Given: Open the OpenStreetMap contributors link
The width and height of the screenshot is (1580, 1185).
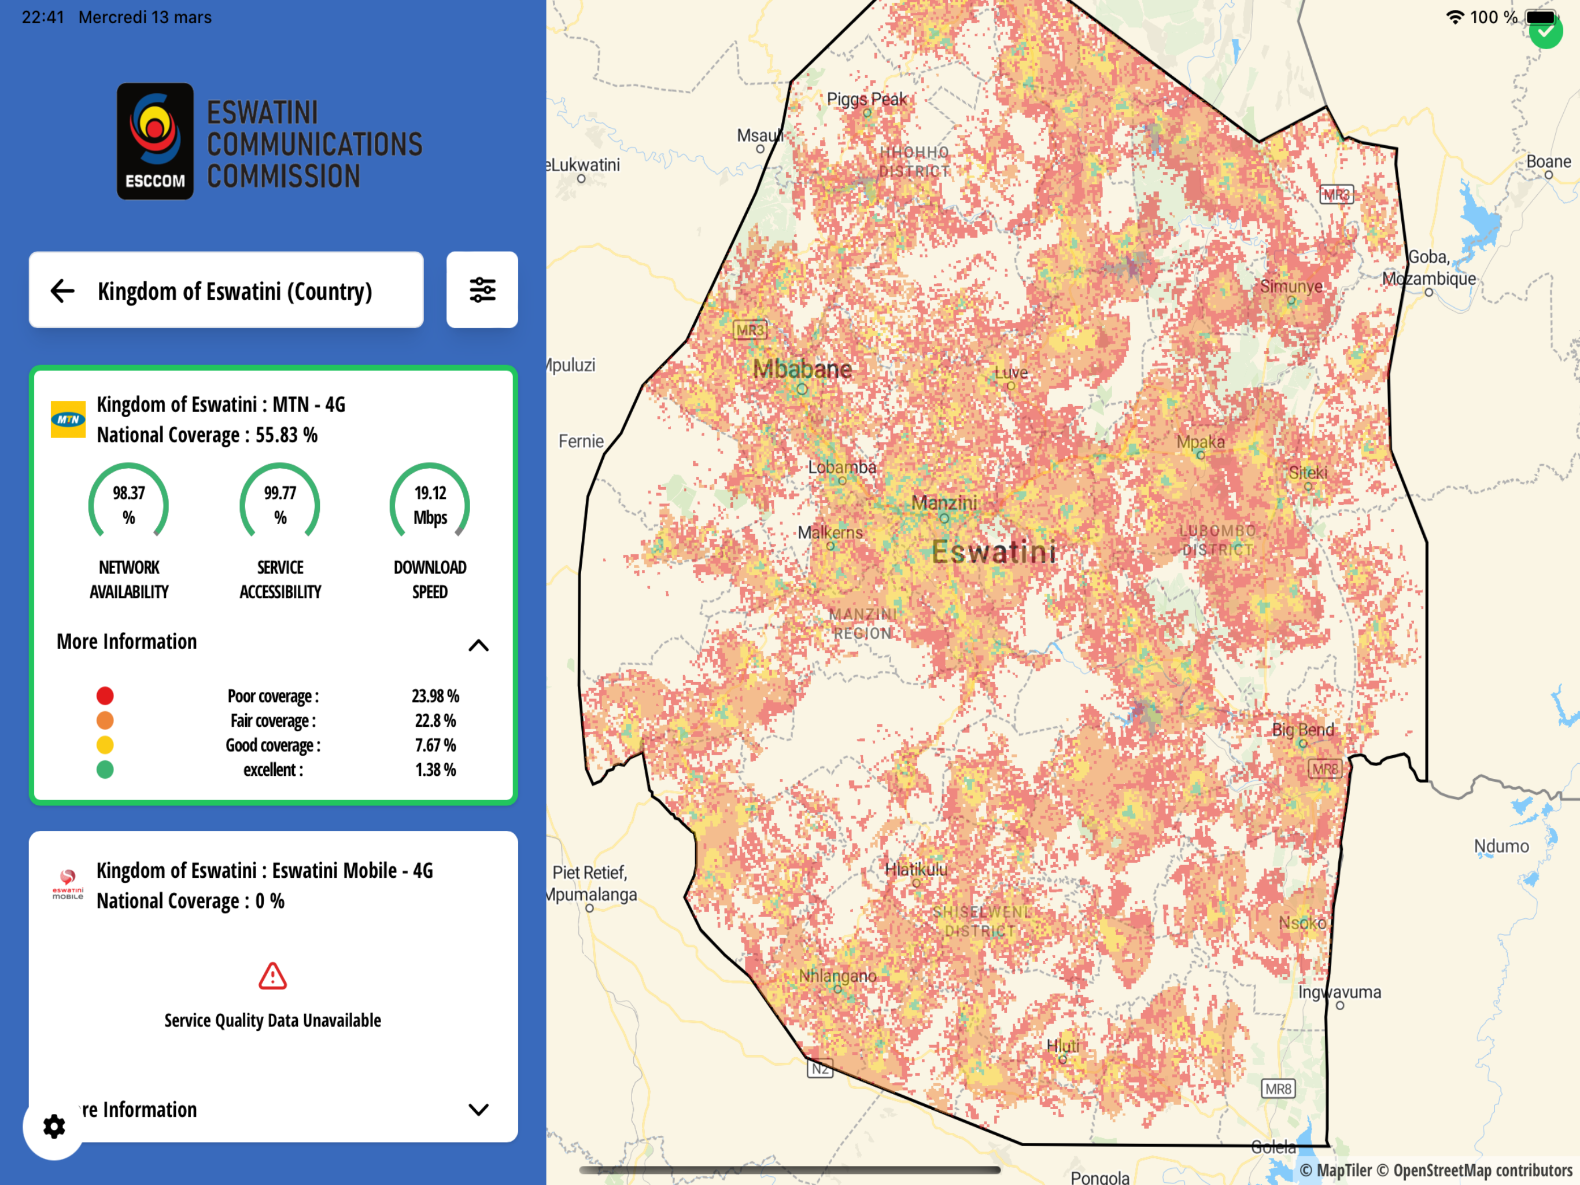Looking at the screenshot, I should [1475, 1170].
